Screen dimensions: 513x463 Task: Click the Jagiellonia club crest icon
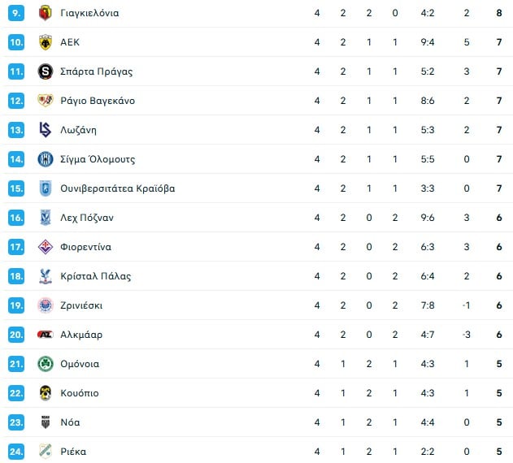point(45,13)
